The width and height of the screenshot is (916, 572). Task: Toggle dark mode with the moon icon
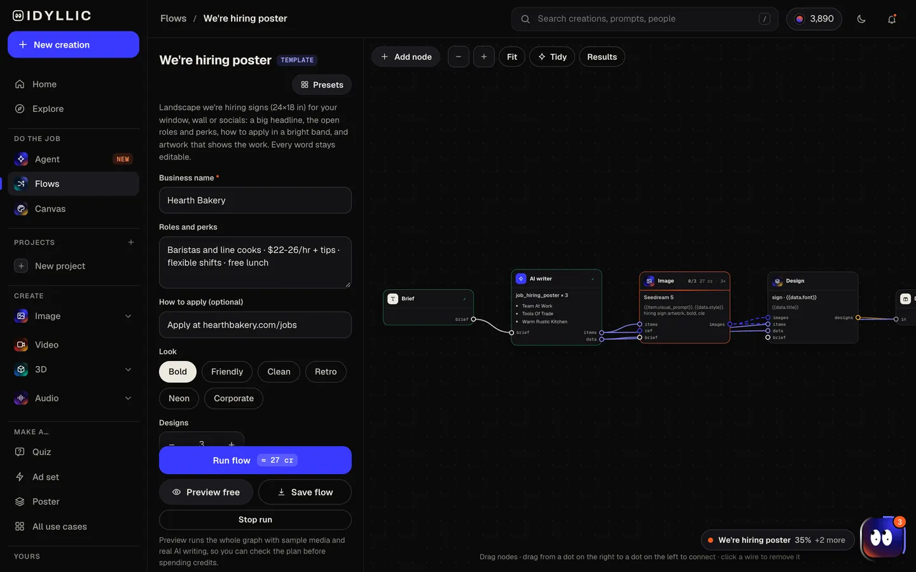(861, 19)
